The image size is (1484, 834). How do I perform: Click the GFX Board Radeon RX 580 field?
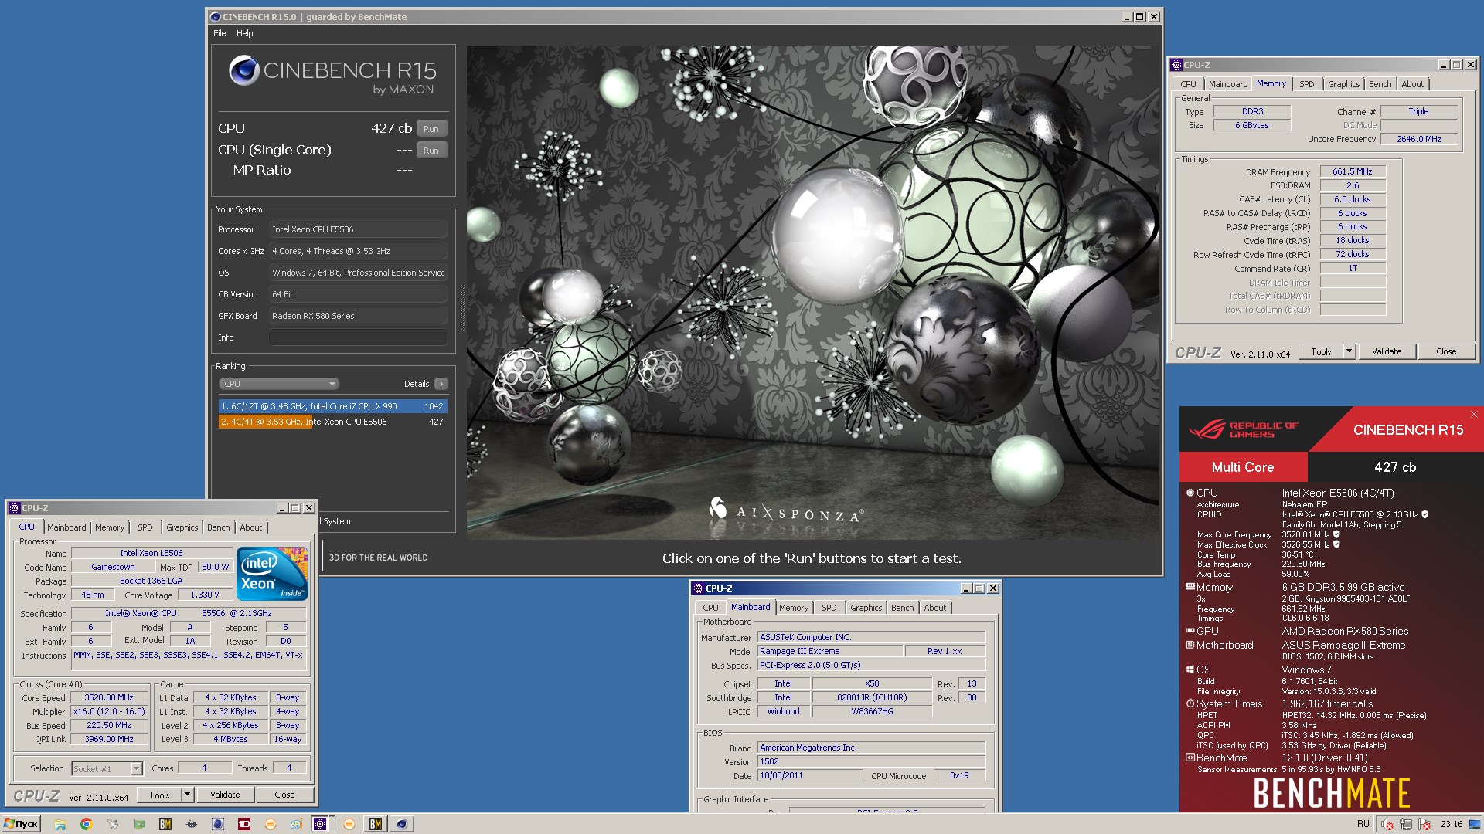click(x=358, y=316)
